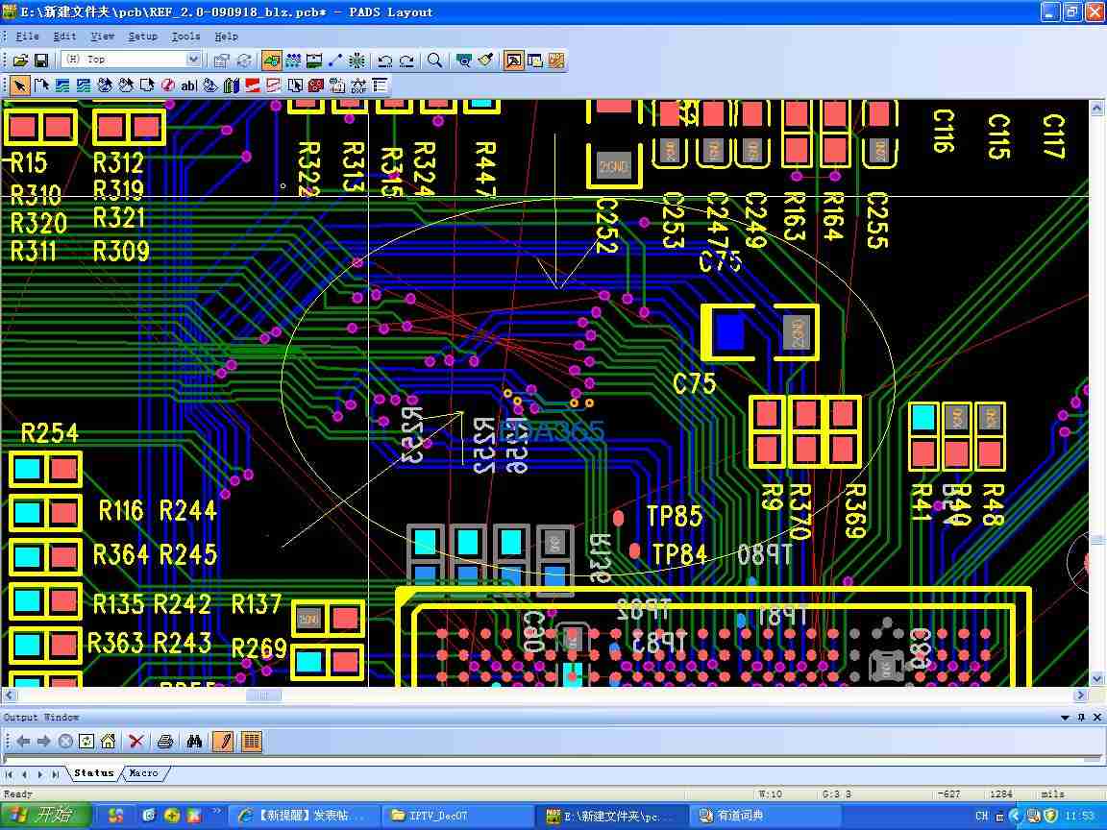Viewport: 1107px width, 830px height.
Task: Toggle the Output Window button
Action: point(513,61)
